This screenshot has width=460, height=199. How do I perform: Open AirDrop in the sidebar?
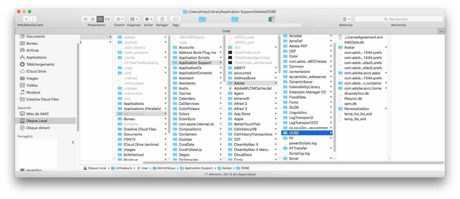[x=33, y=50]
